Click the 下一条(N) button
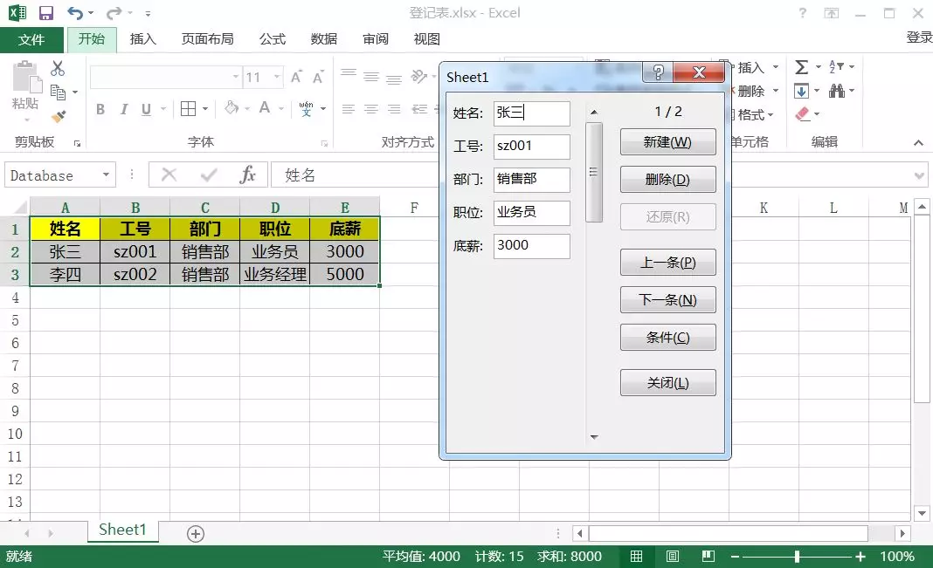 click(667, 300)
